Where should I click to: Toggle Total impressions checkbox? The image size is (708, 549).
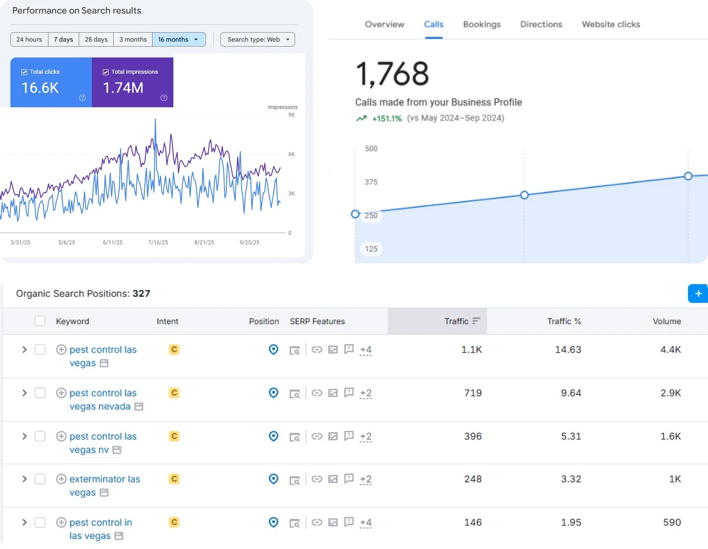[105, 72]
